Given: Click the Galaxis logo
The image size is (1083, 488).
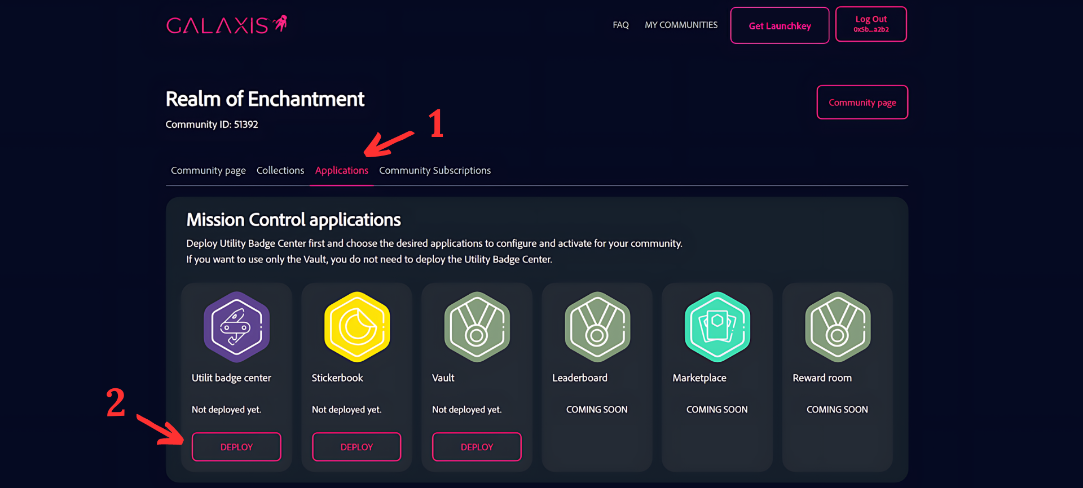Looking at the screenshot, I should coord(226,25).
